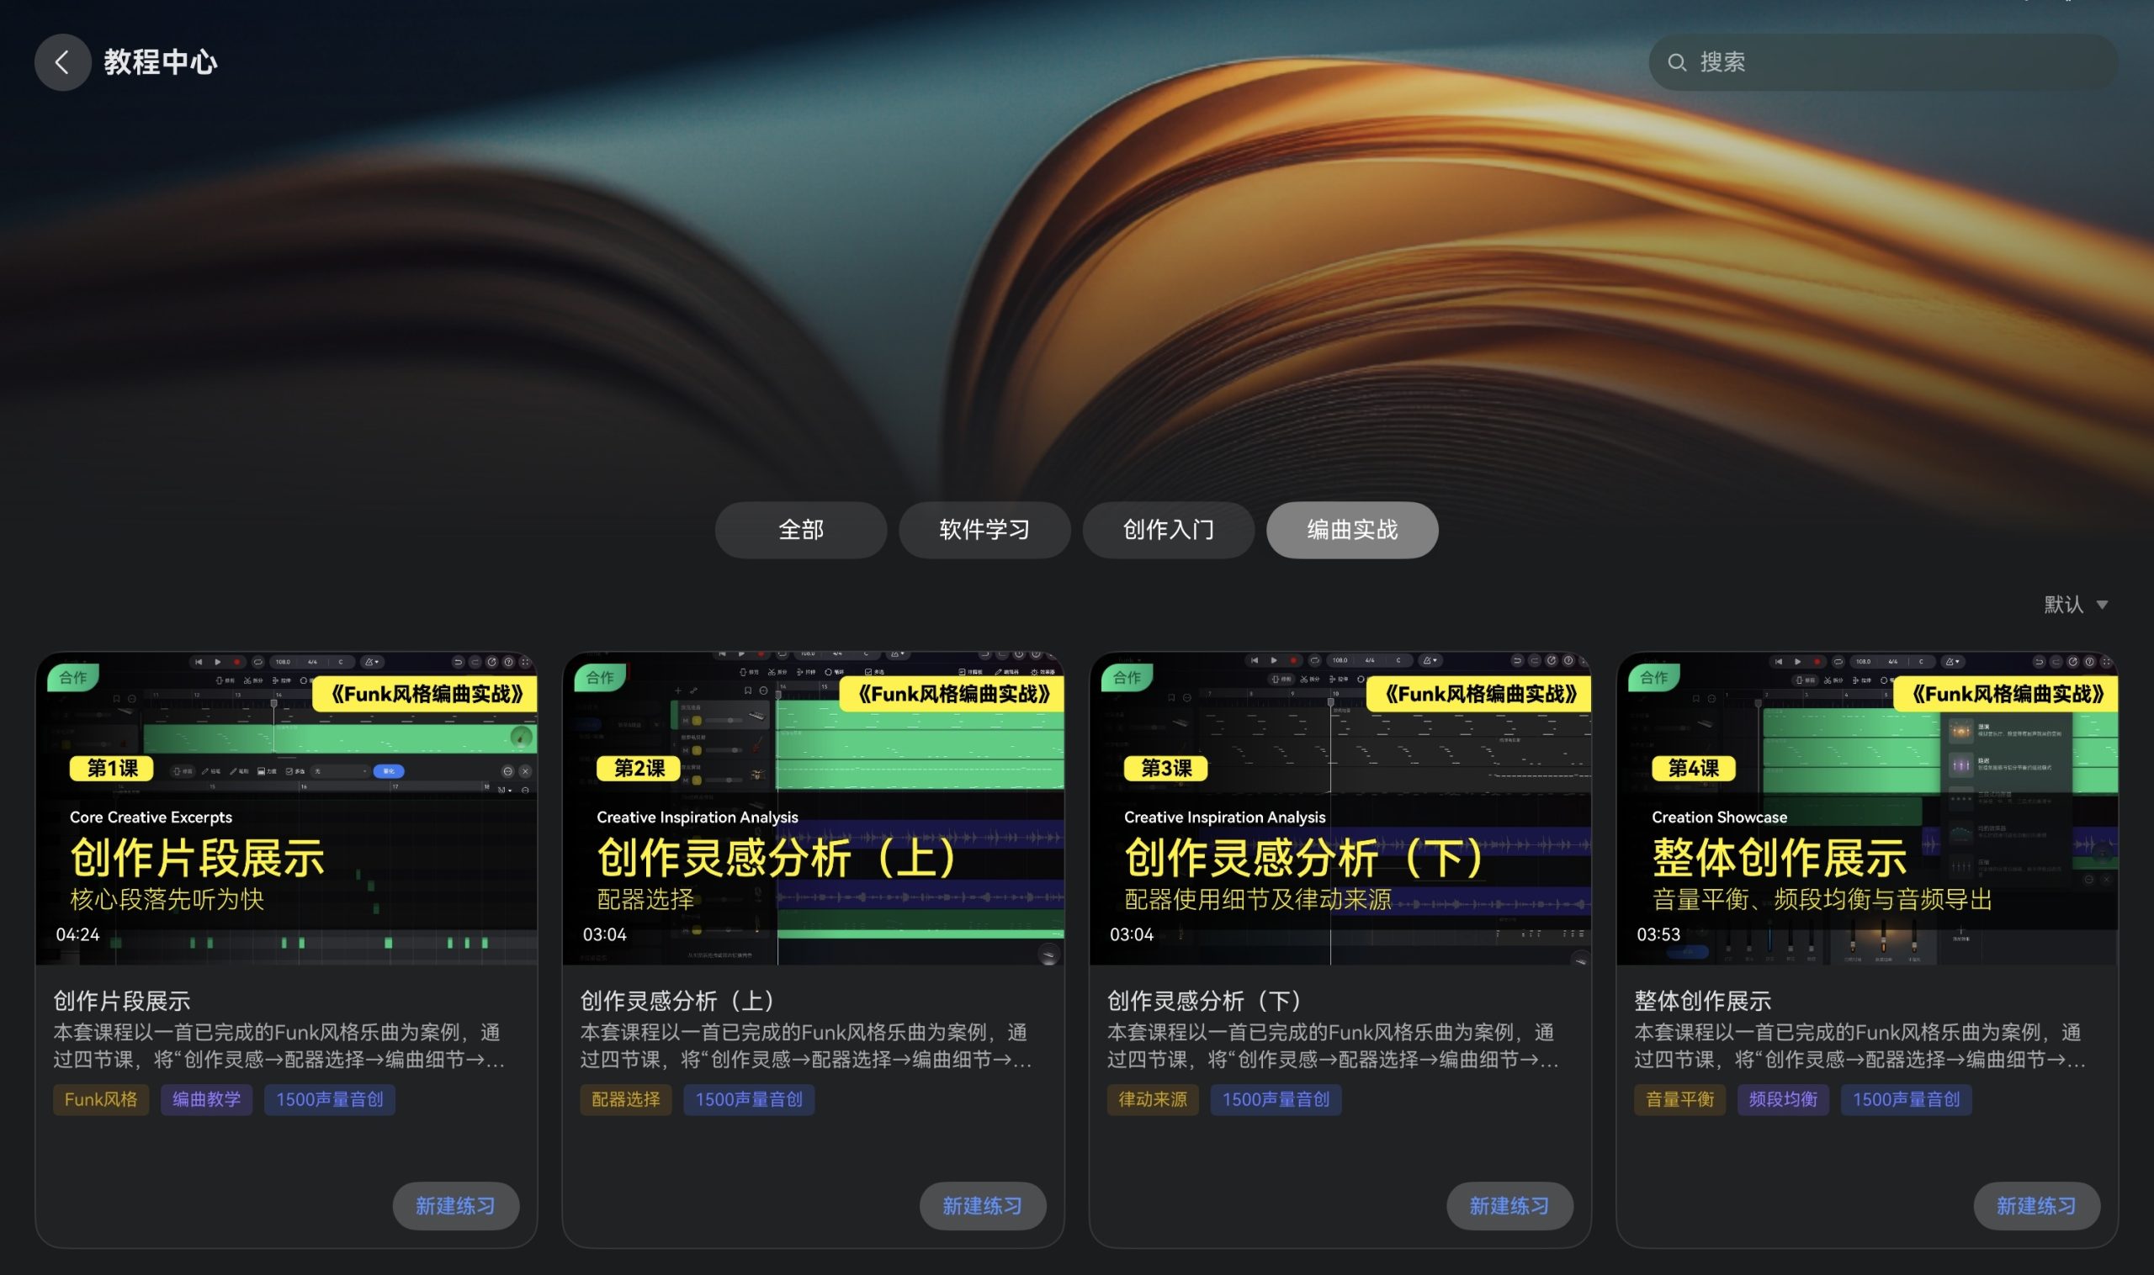
Task: Click the 合作 badge on the first card
Action: tap(73, 677)
